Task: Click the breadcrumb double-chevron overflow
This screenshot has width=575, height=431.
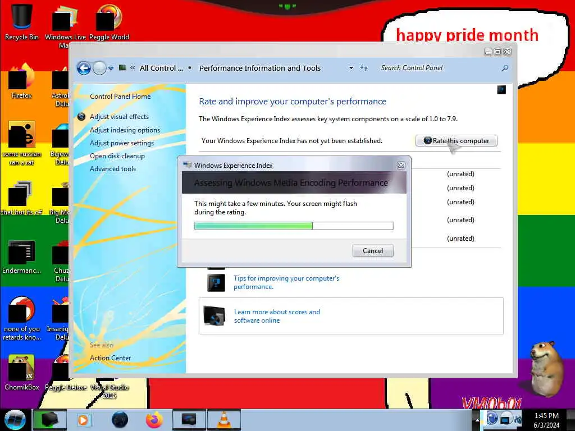Action: [x=133, y=68]
